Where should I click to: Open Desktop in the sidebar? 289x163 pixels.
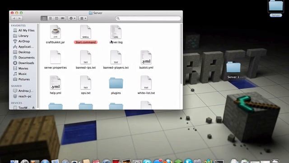tap(24, 52)
